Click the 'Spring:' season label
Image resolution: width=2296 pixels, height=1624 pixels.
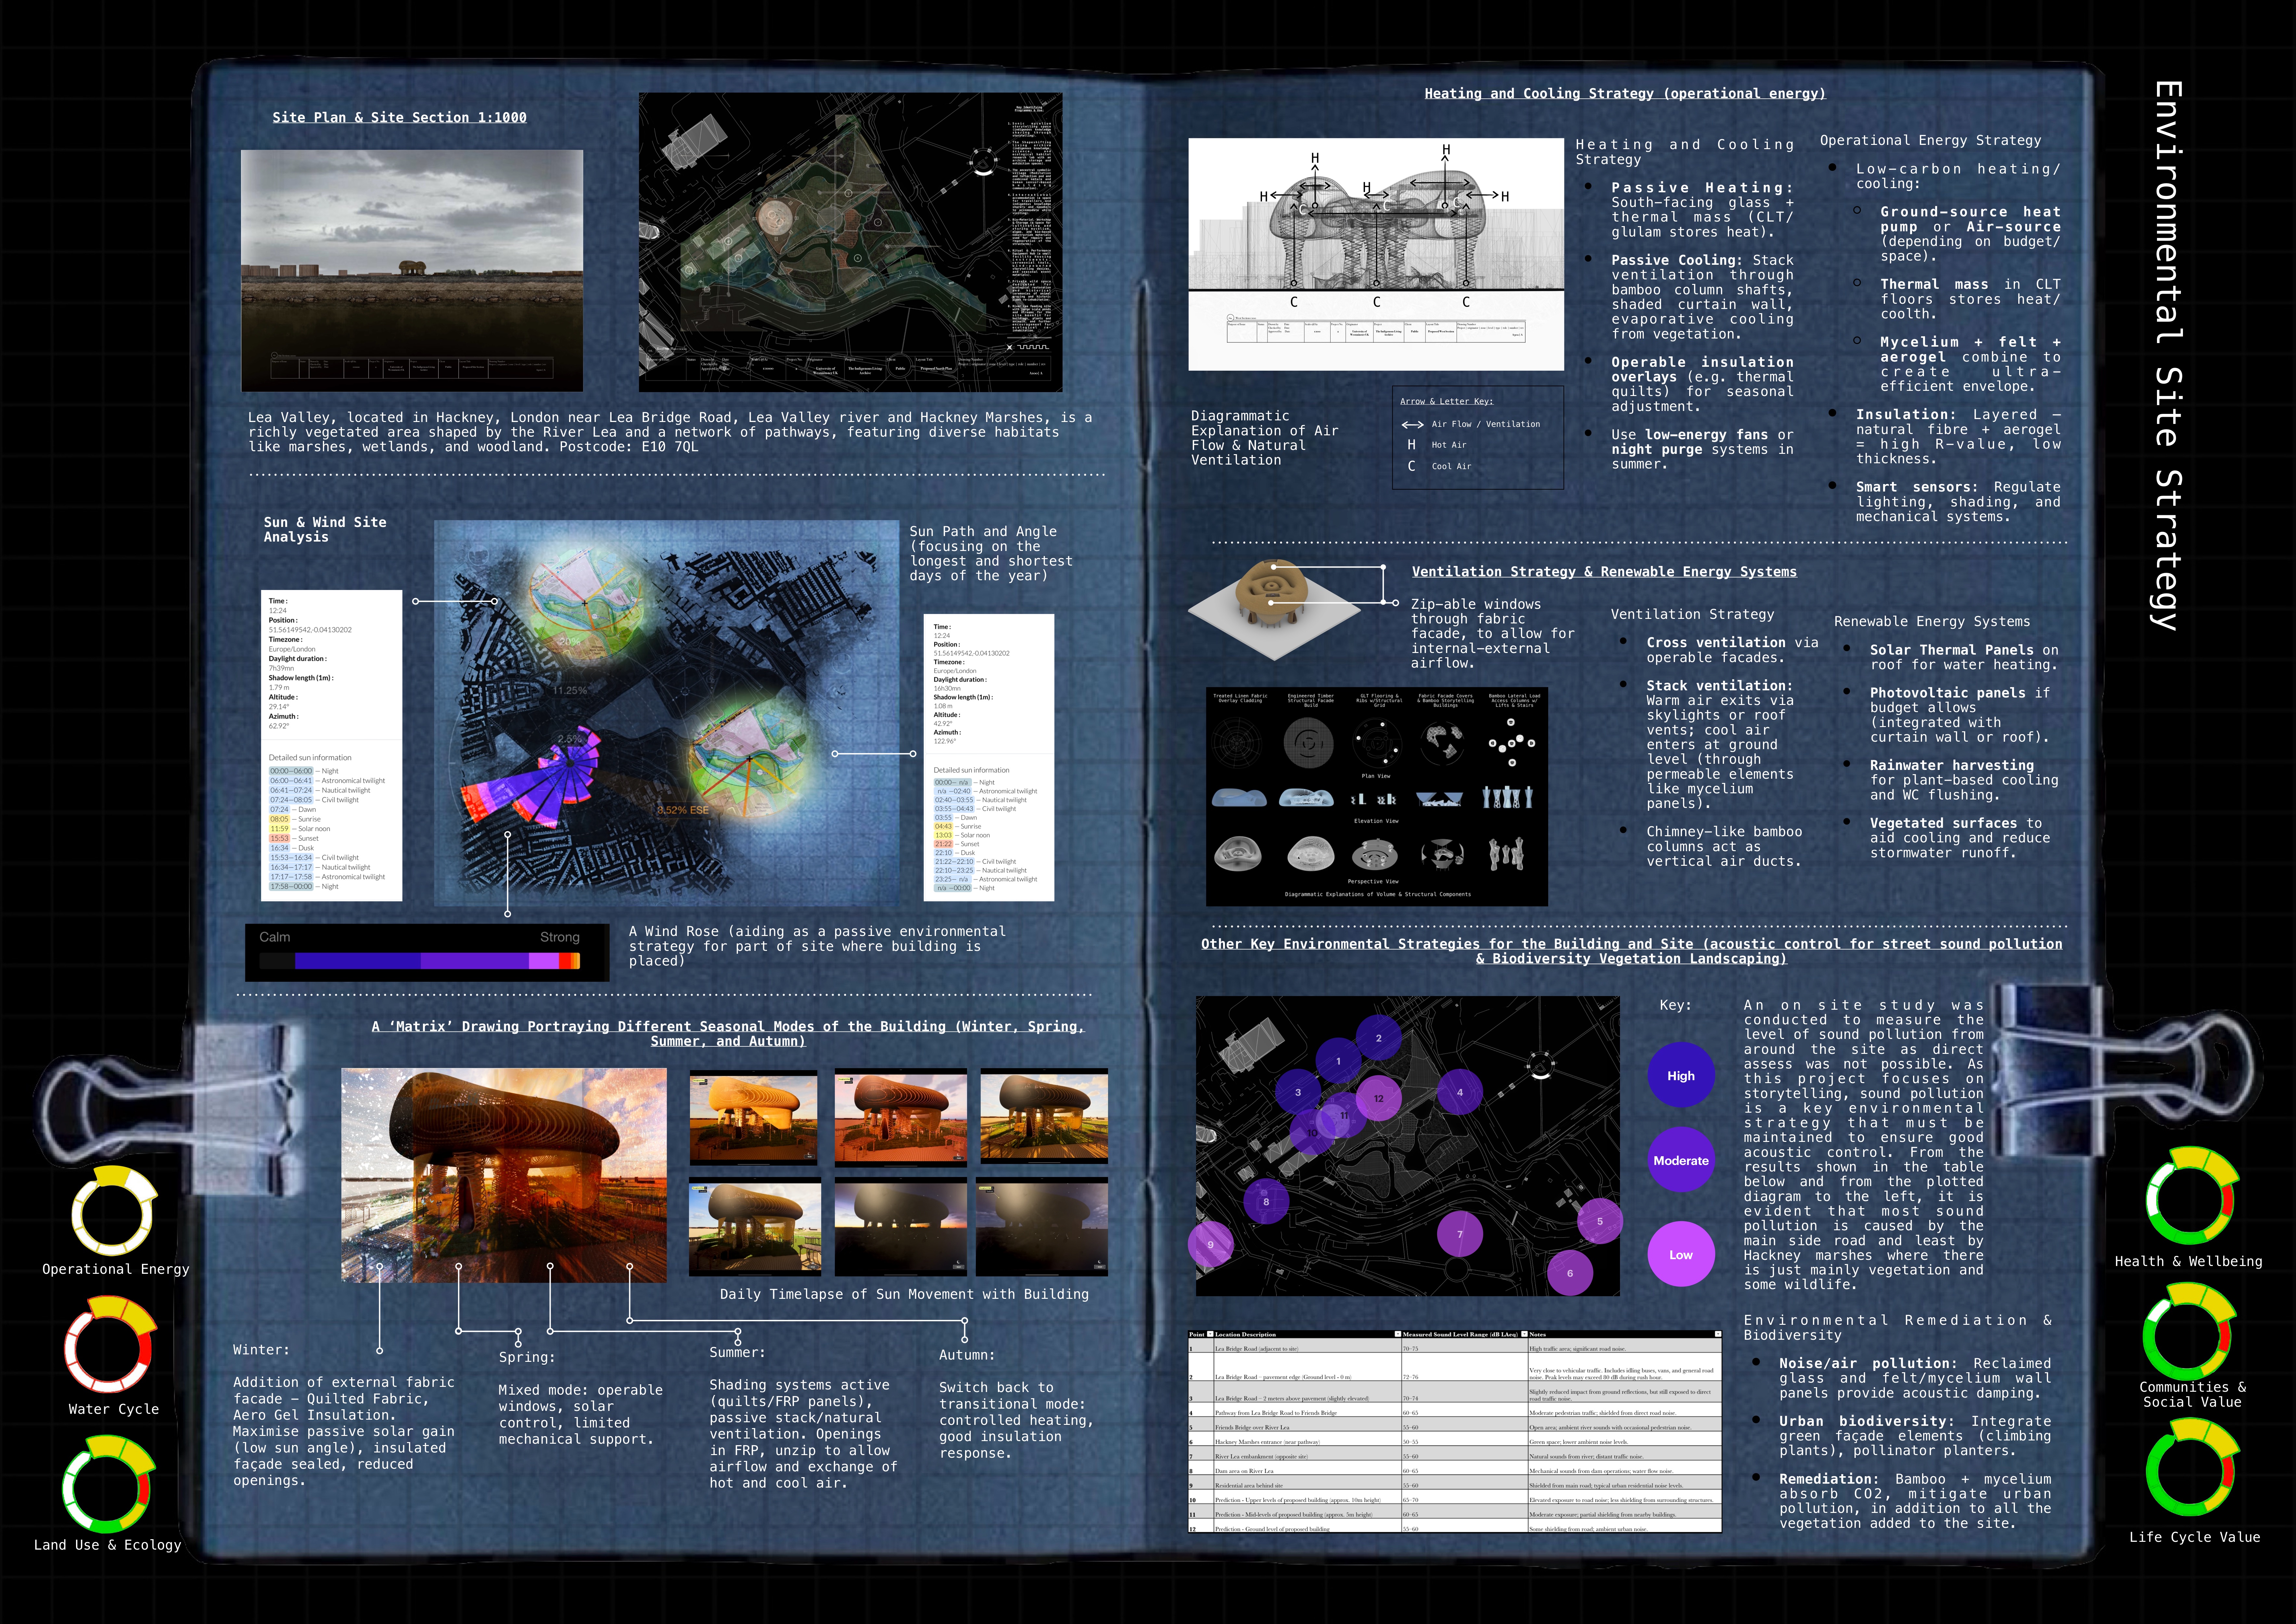click(527, 1358)
